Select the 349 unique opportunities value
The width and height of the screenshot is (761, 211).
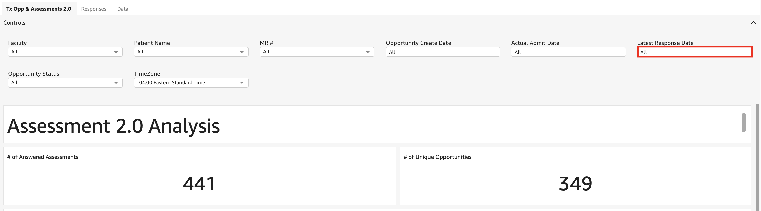575,183
